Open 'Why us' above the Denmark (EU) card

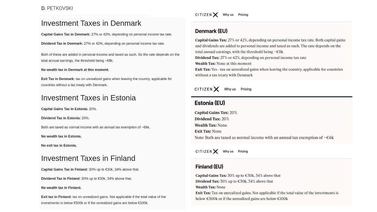[228, 15]
